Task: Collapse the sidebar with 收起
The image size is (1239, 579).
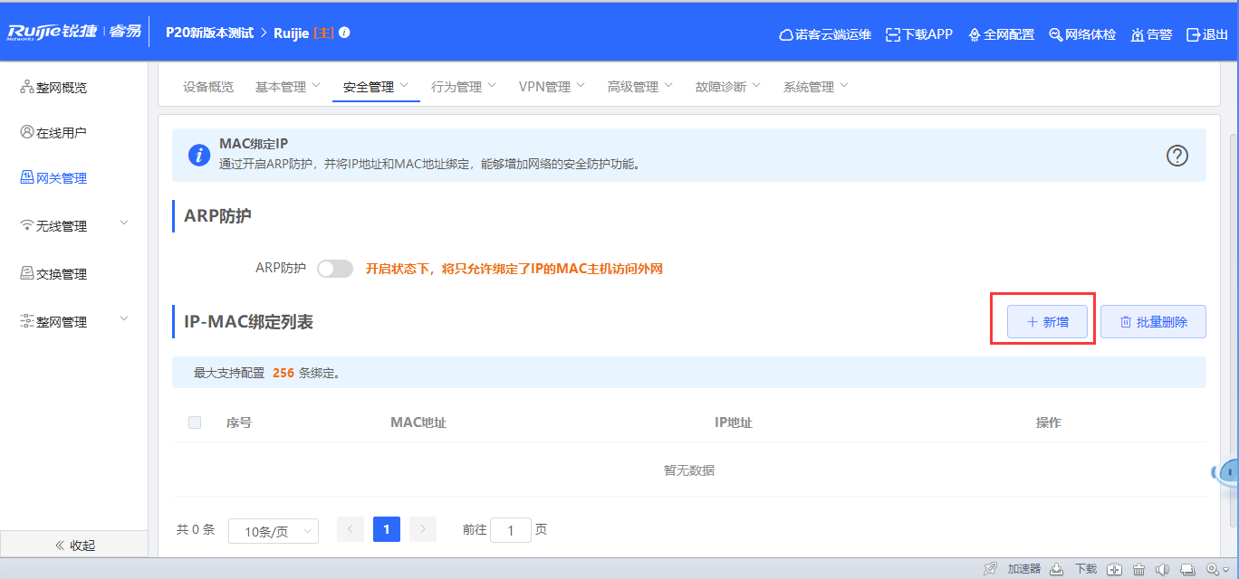Action: tap(74, 546)
